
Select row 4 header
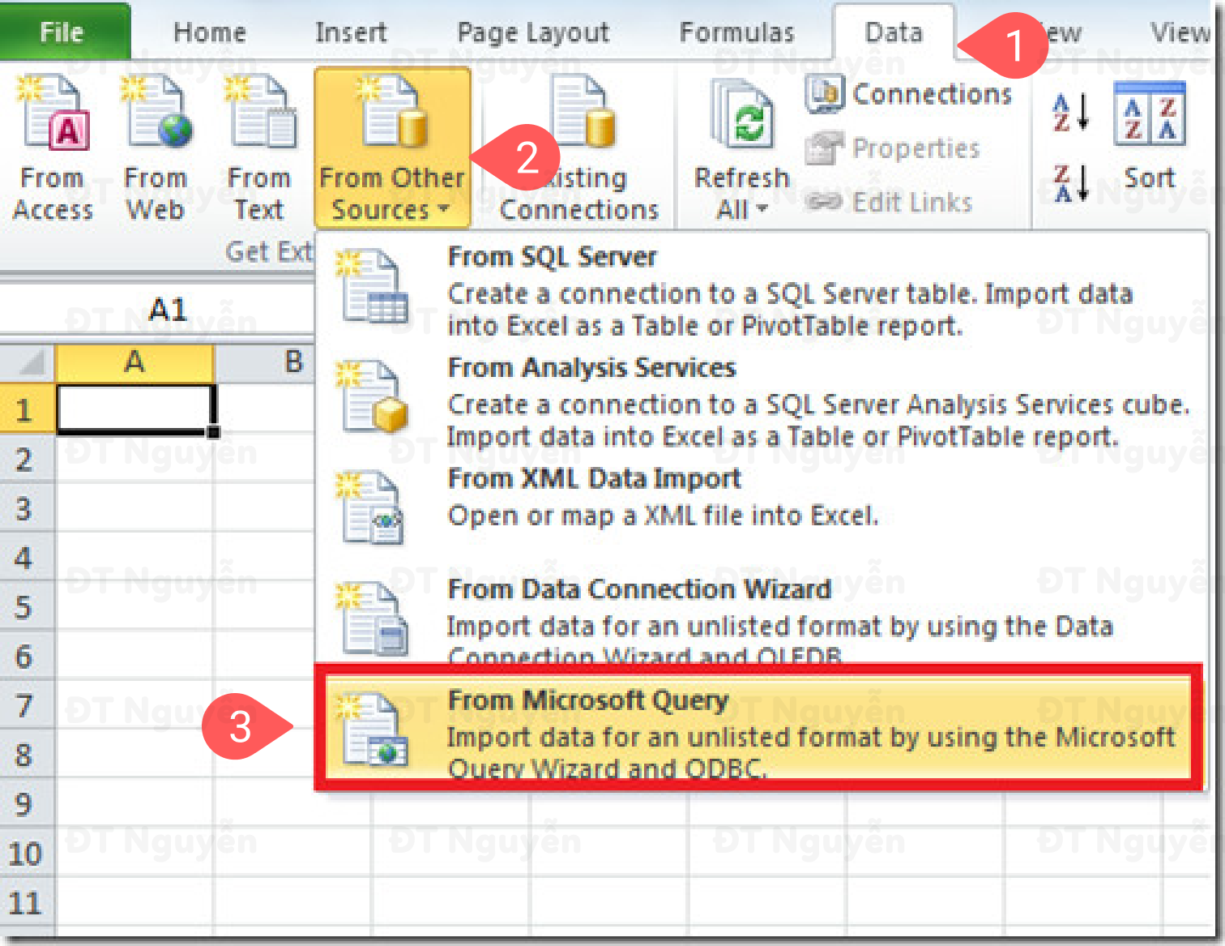26,558
